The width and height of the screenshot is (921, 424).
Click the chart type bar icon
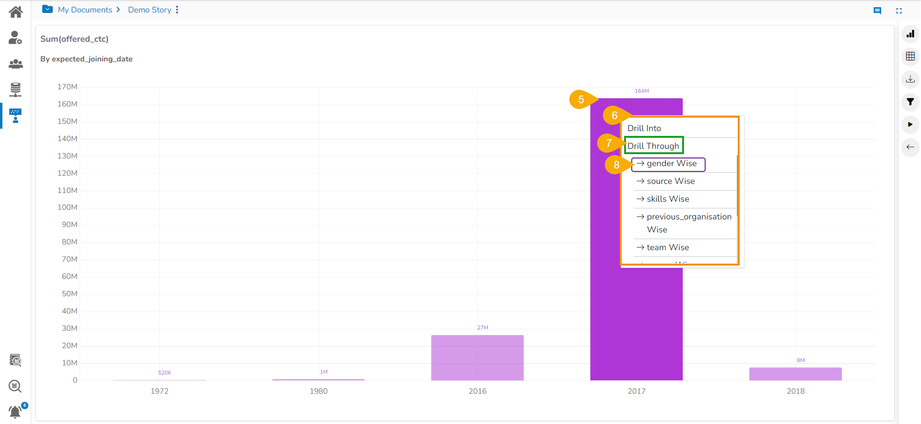click(910, 34)
